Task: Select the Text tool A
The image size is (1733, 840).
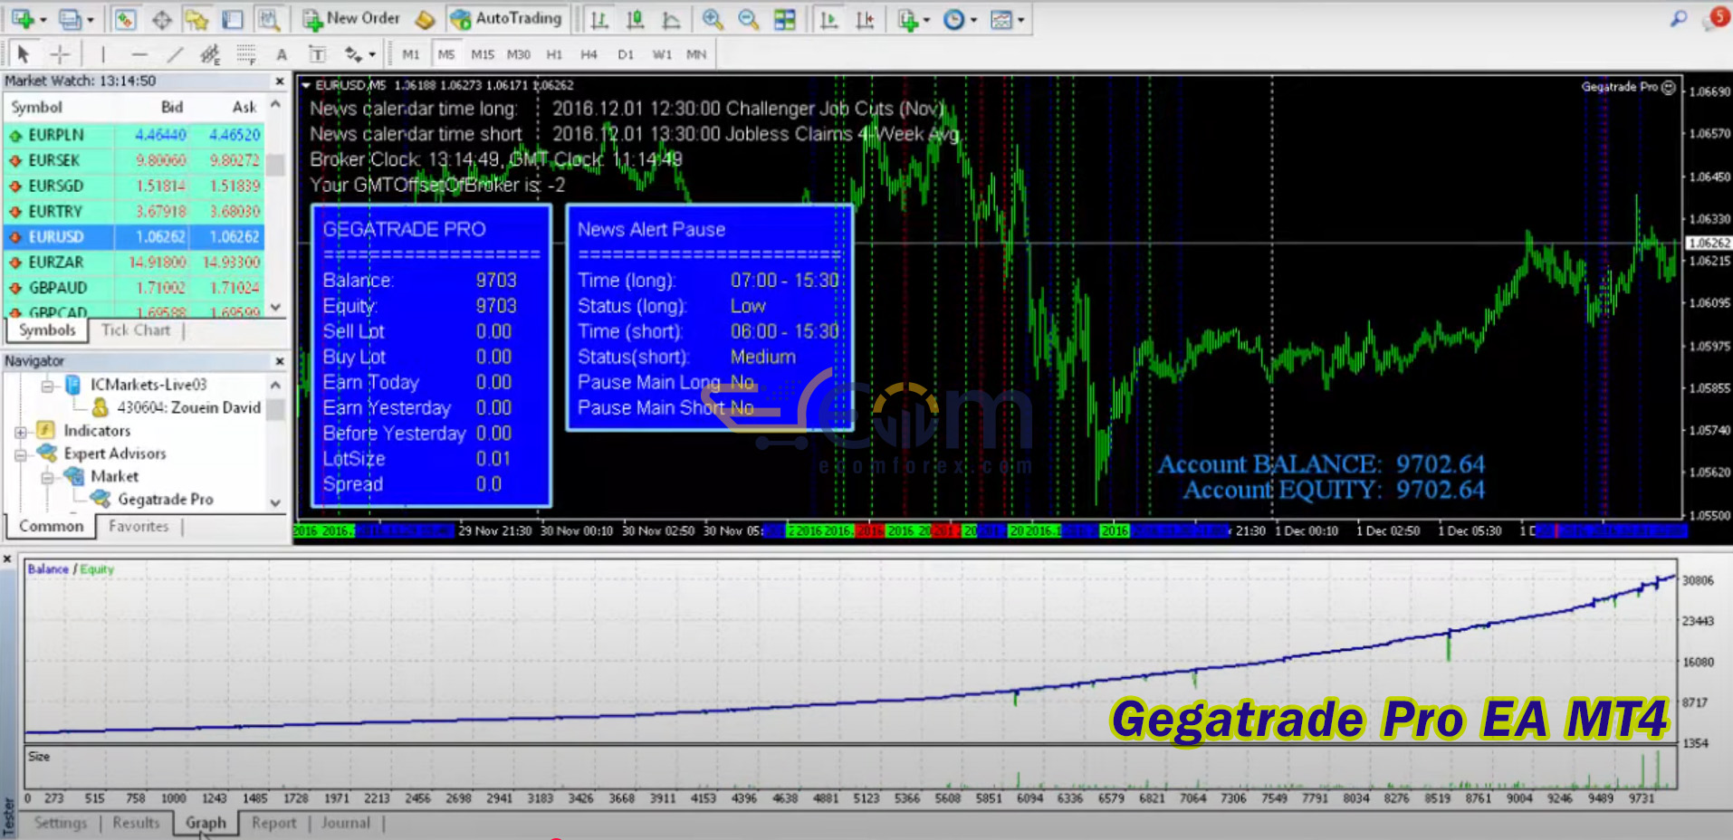Action: point(282,54)
